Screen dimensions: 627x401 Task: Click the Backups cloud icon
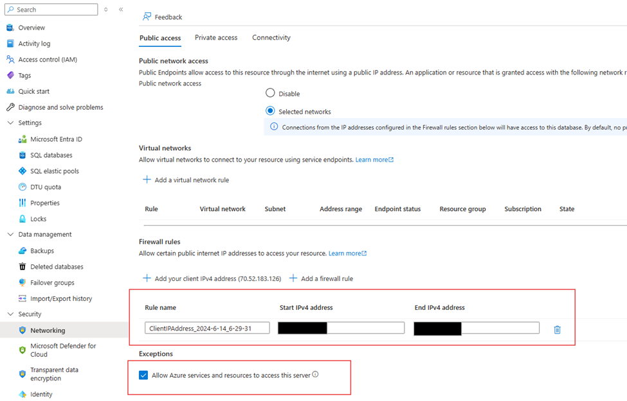pyautogui.click(x=23, y=251)
